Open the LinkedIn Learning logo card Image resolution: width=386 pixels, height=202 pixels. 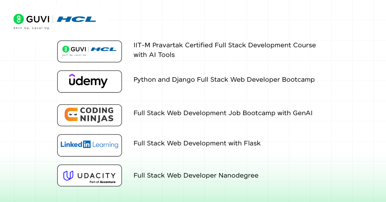[89, 145]
